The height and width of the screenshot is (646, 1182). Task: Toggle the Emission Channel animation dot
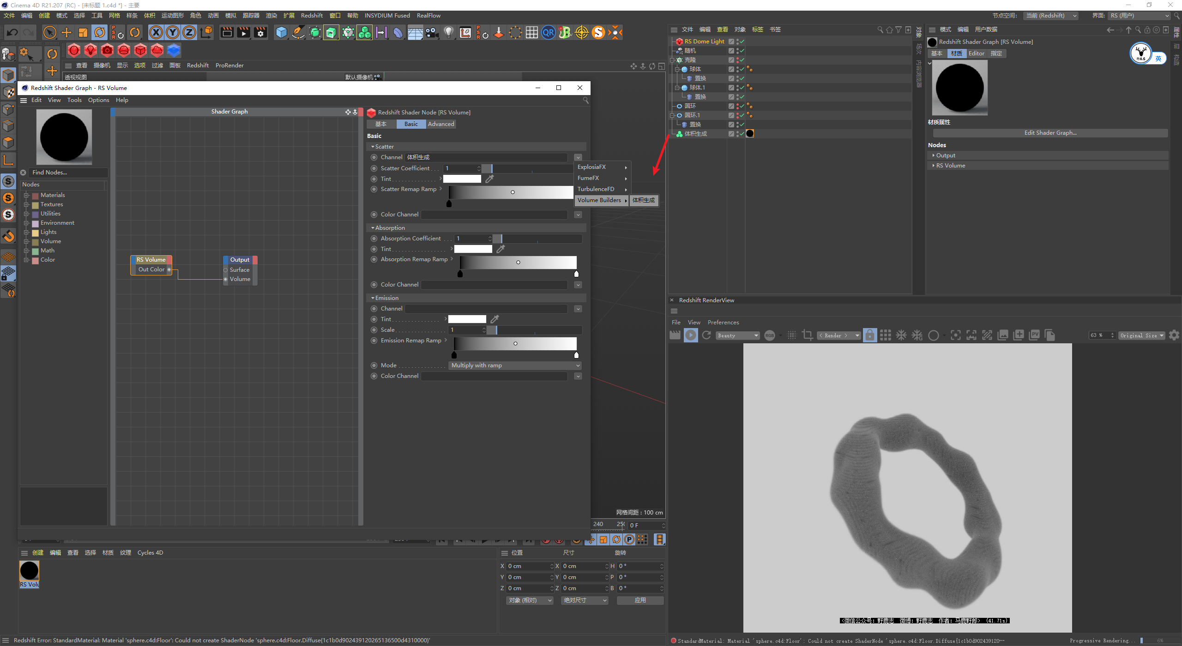click(374, 309)
